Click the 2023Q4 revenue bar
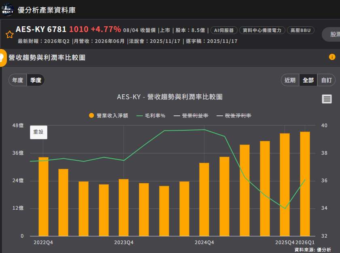The width and height of the screenshot is (340, 253). 123,208
